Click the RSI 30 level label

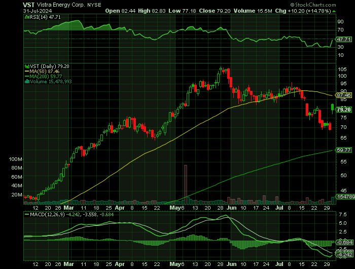pos(340,47)
